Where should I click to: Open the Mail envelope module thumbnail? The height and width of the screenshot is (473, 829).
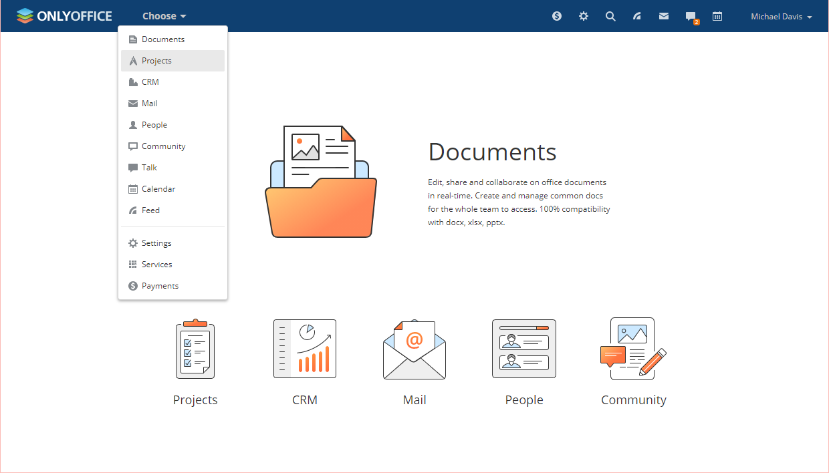(414, 349)
